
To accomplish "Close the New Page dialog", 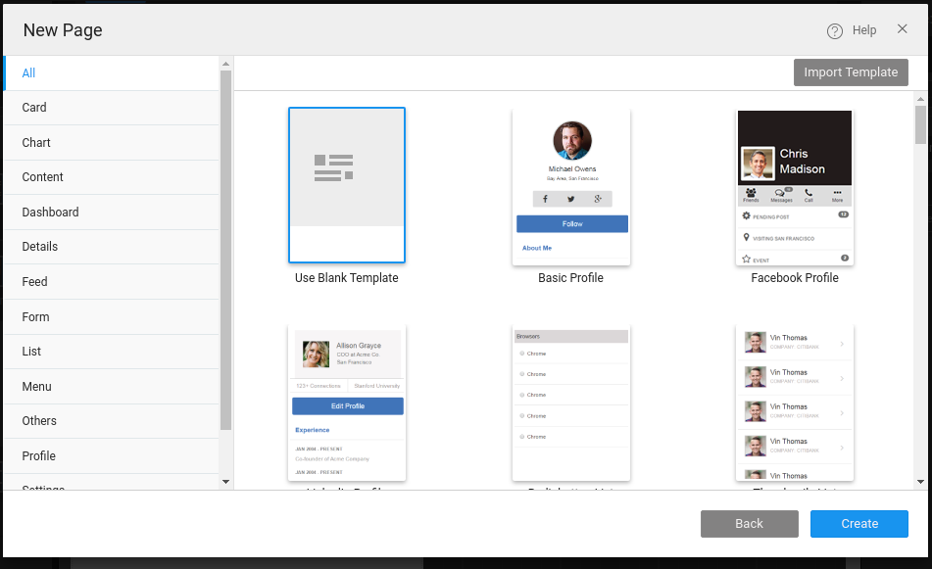I will [903, 29].
